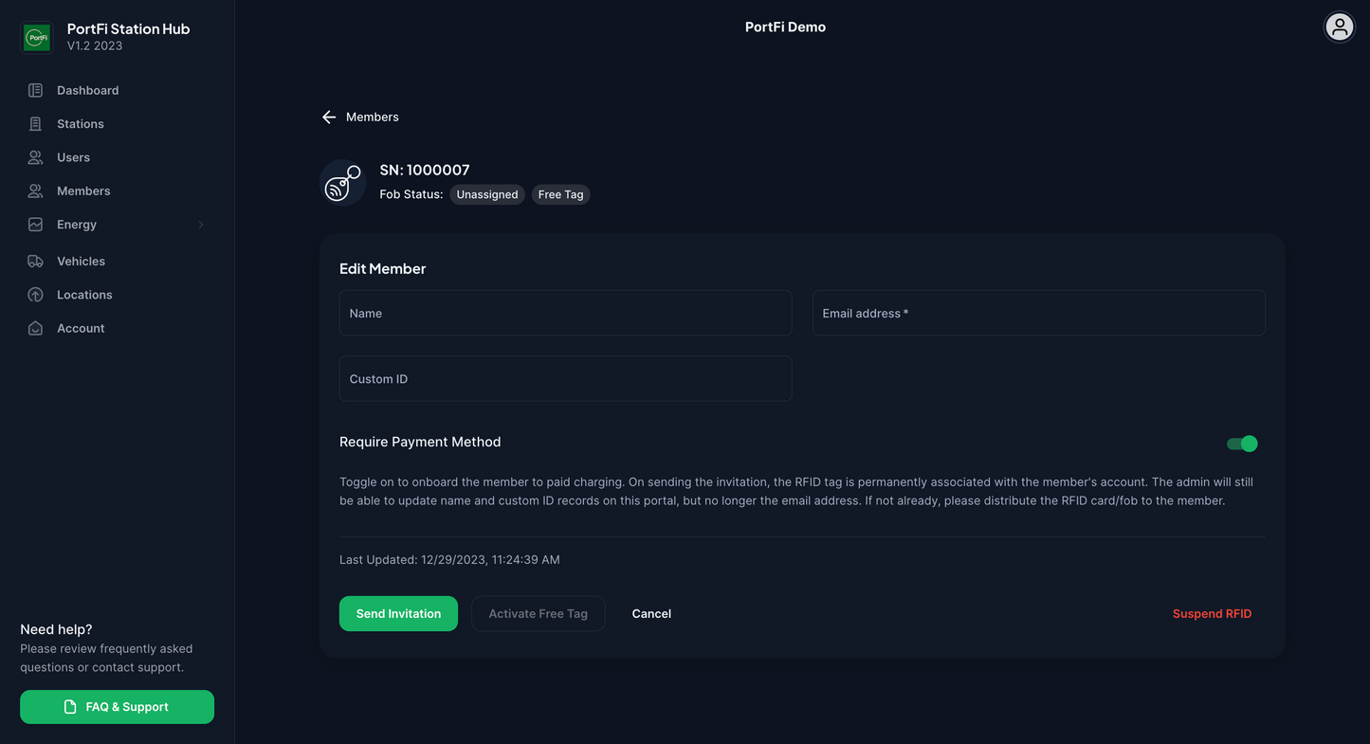Click the Stations building icon
Screen dimensions: 1370x744
[35, 124]
